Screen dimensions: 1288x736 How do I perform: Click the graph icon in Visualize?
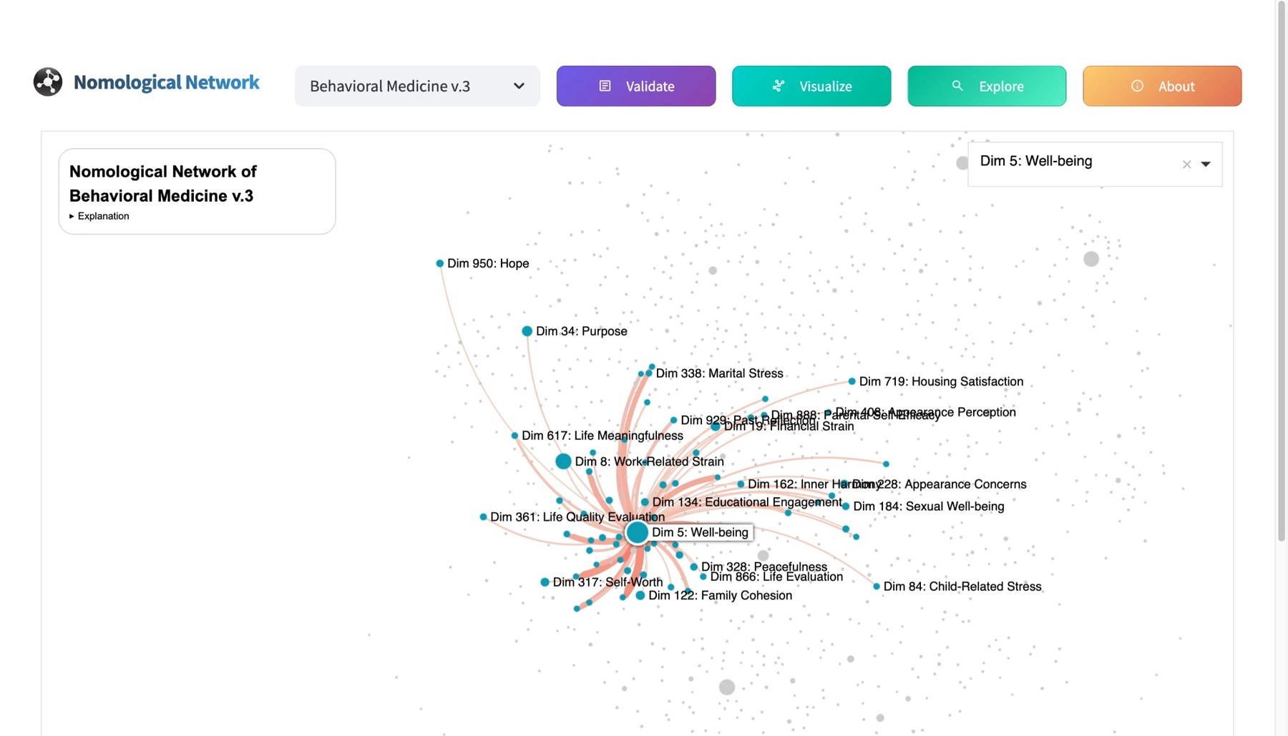pyautogui.click(x=779, y=86)
